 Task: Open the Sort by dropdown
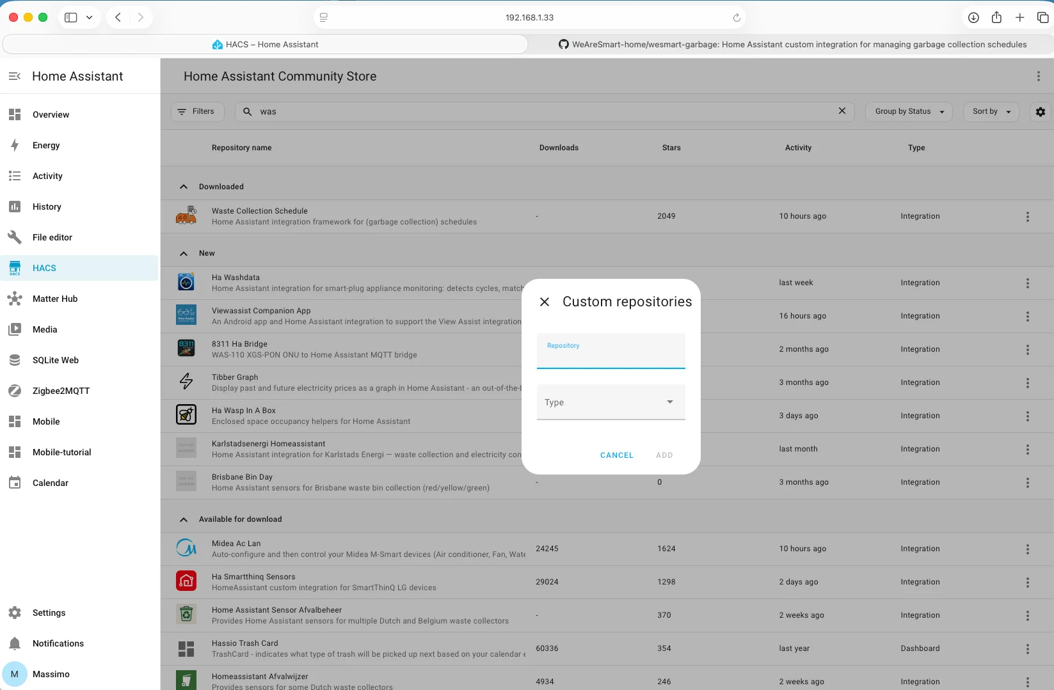tap(991, 111)
